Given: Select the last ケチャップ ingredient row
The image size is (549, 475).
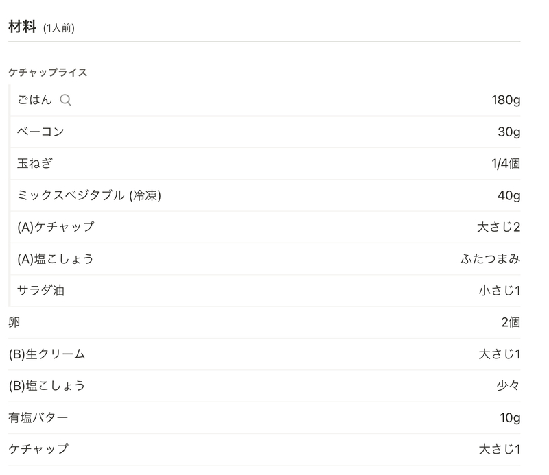Looking at the screenshot, I should click(x=264, y=449).
